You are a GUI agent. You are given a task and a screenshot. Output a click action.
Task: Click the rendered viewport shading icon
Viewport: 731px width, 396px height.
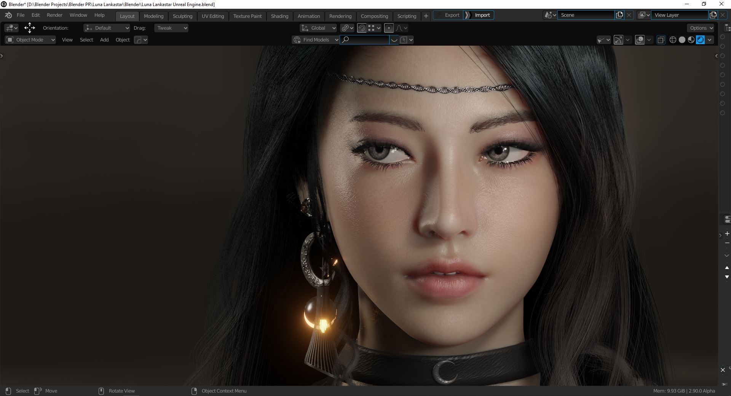click(700, 40)
